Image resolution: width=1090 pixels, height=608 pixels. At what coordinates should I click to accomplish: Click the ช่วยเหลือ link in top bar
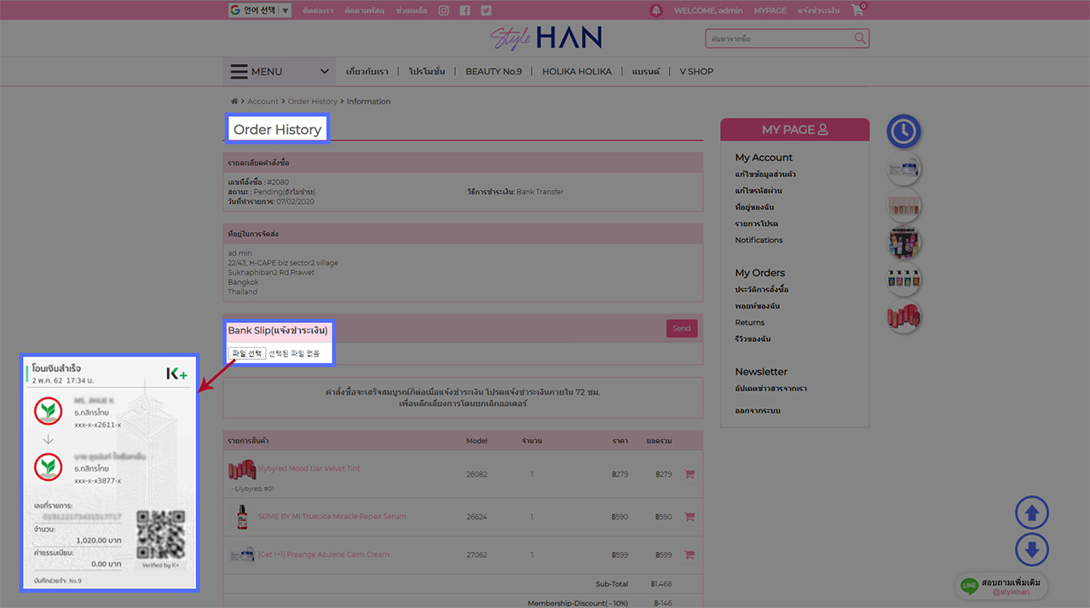click(x=412, y=10)
